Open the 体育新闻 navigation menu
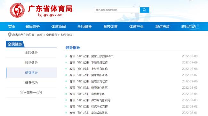This screenshot has height=116, width=208. [59, 27]
